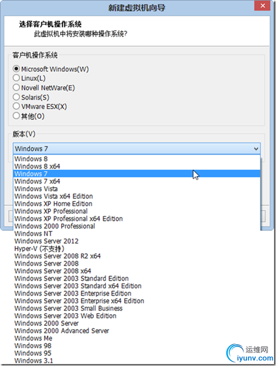Select the 其他(O) radio button
276x366 pixels.
[16, 116]
